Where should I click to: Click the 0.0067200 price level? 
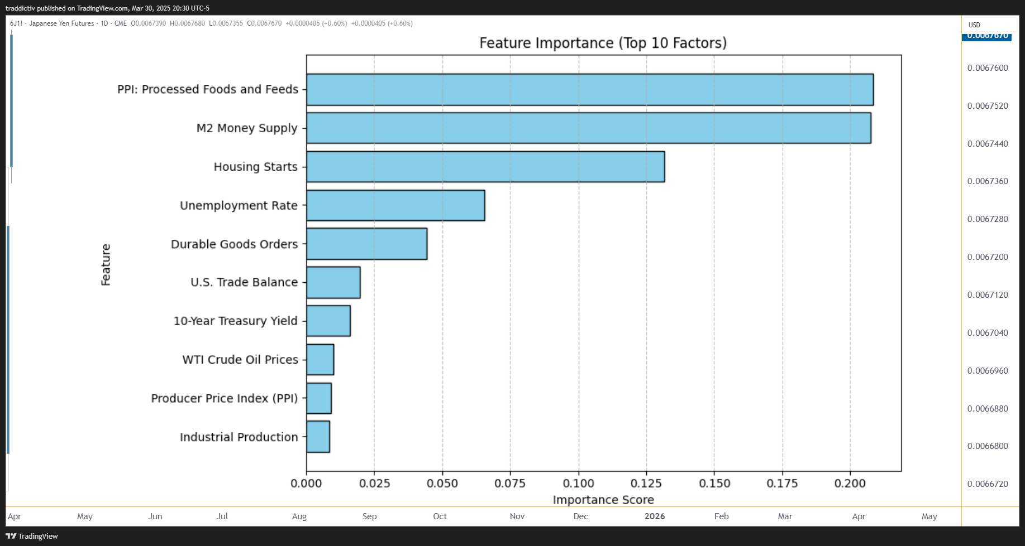[x=988, y=257]
